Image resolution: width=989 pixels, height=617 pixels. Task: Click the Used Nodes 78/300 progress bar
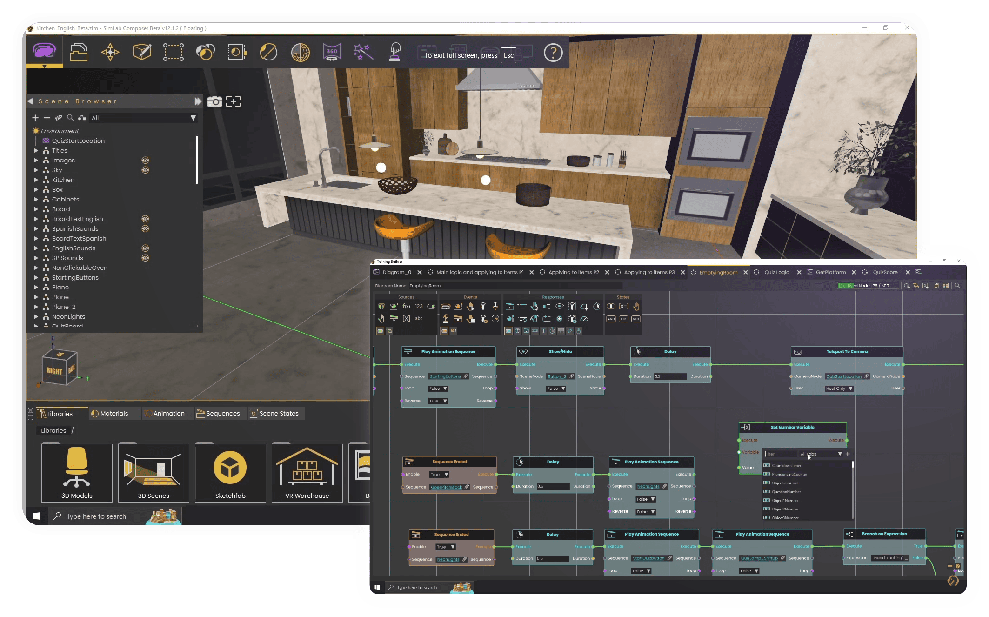pos(868,285)
